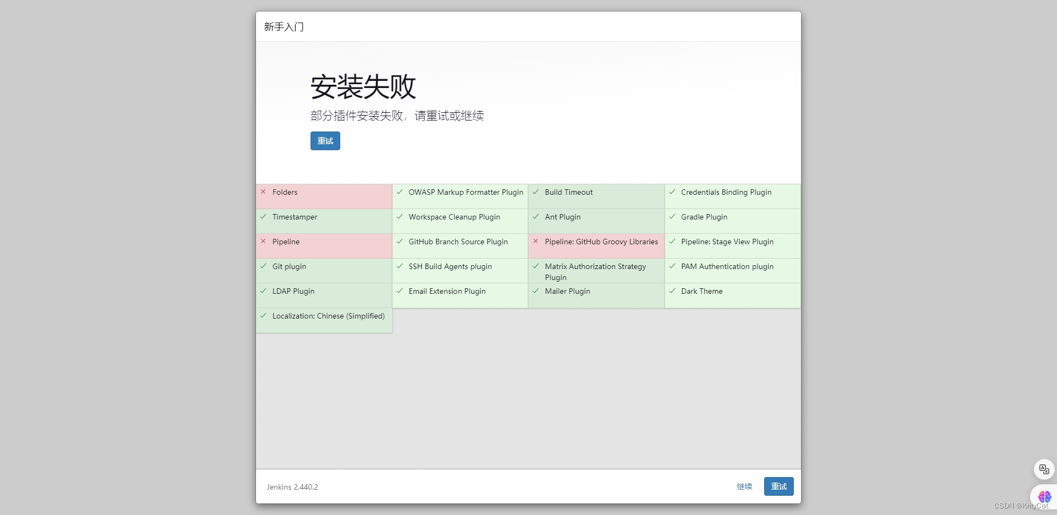Select the GitHub Branch Source Plugin label
The width and height of the screenshot is (1057, 515).
pos(458,242)
